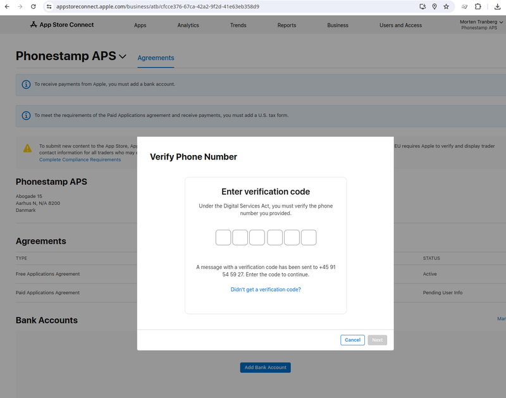This screenshot has height=398, width=506.
Task: Click the address bar URL
Action: tap(157, 6)
